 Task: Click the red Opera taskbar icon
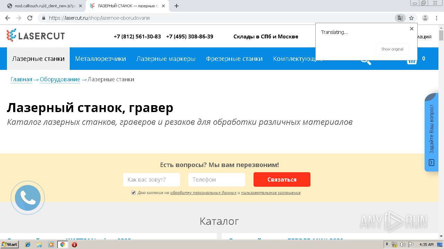click(x=74, y=245)
